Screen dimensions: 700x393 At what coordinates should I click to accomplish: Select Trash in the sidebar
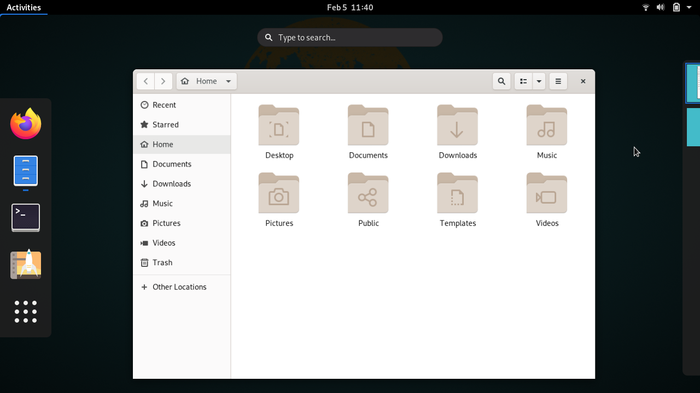click(161, 263)
